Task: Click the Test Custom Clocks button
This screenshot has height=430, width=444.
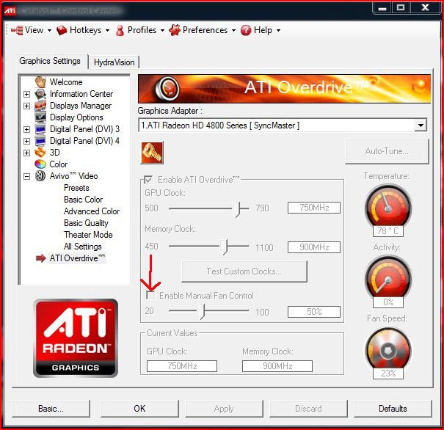Action: pyautogui.click(x=244, y=272)
